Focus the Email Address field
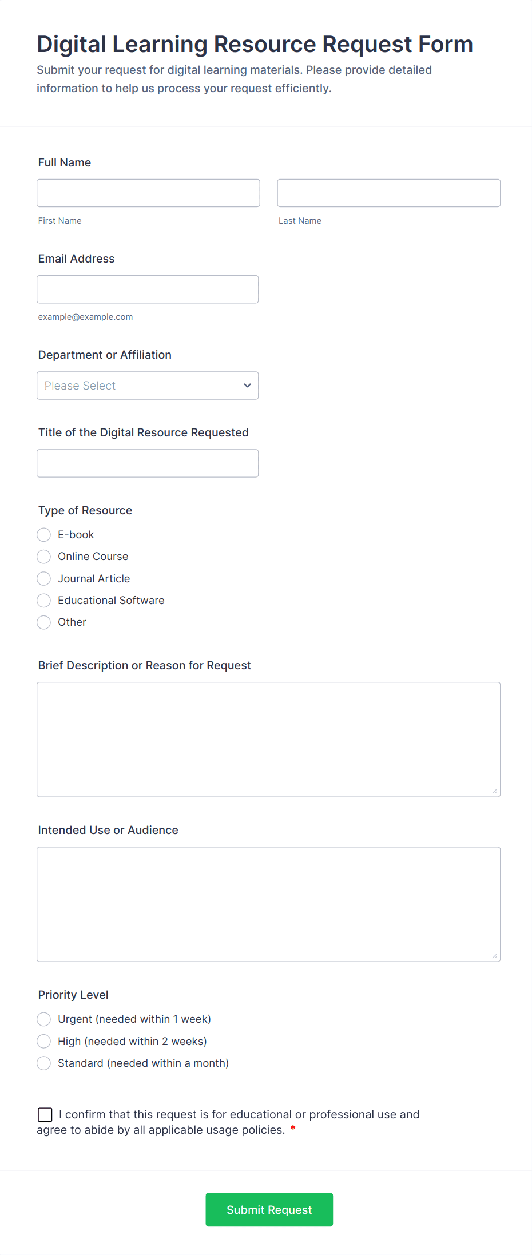 click(148, 289)
